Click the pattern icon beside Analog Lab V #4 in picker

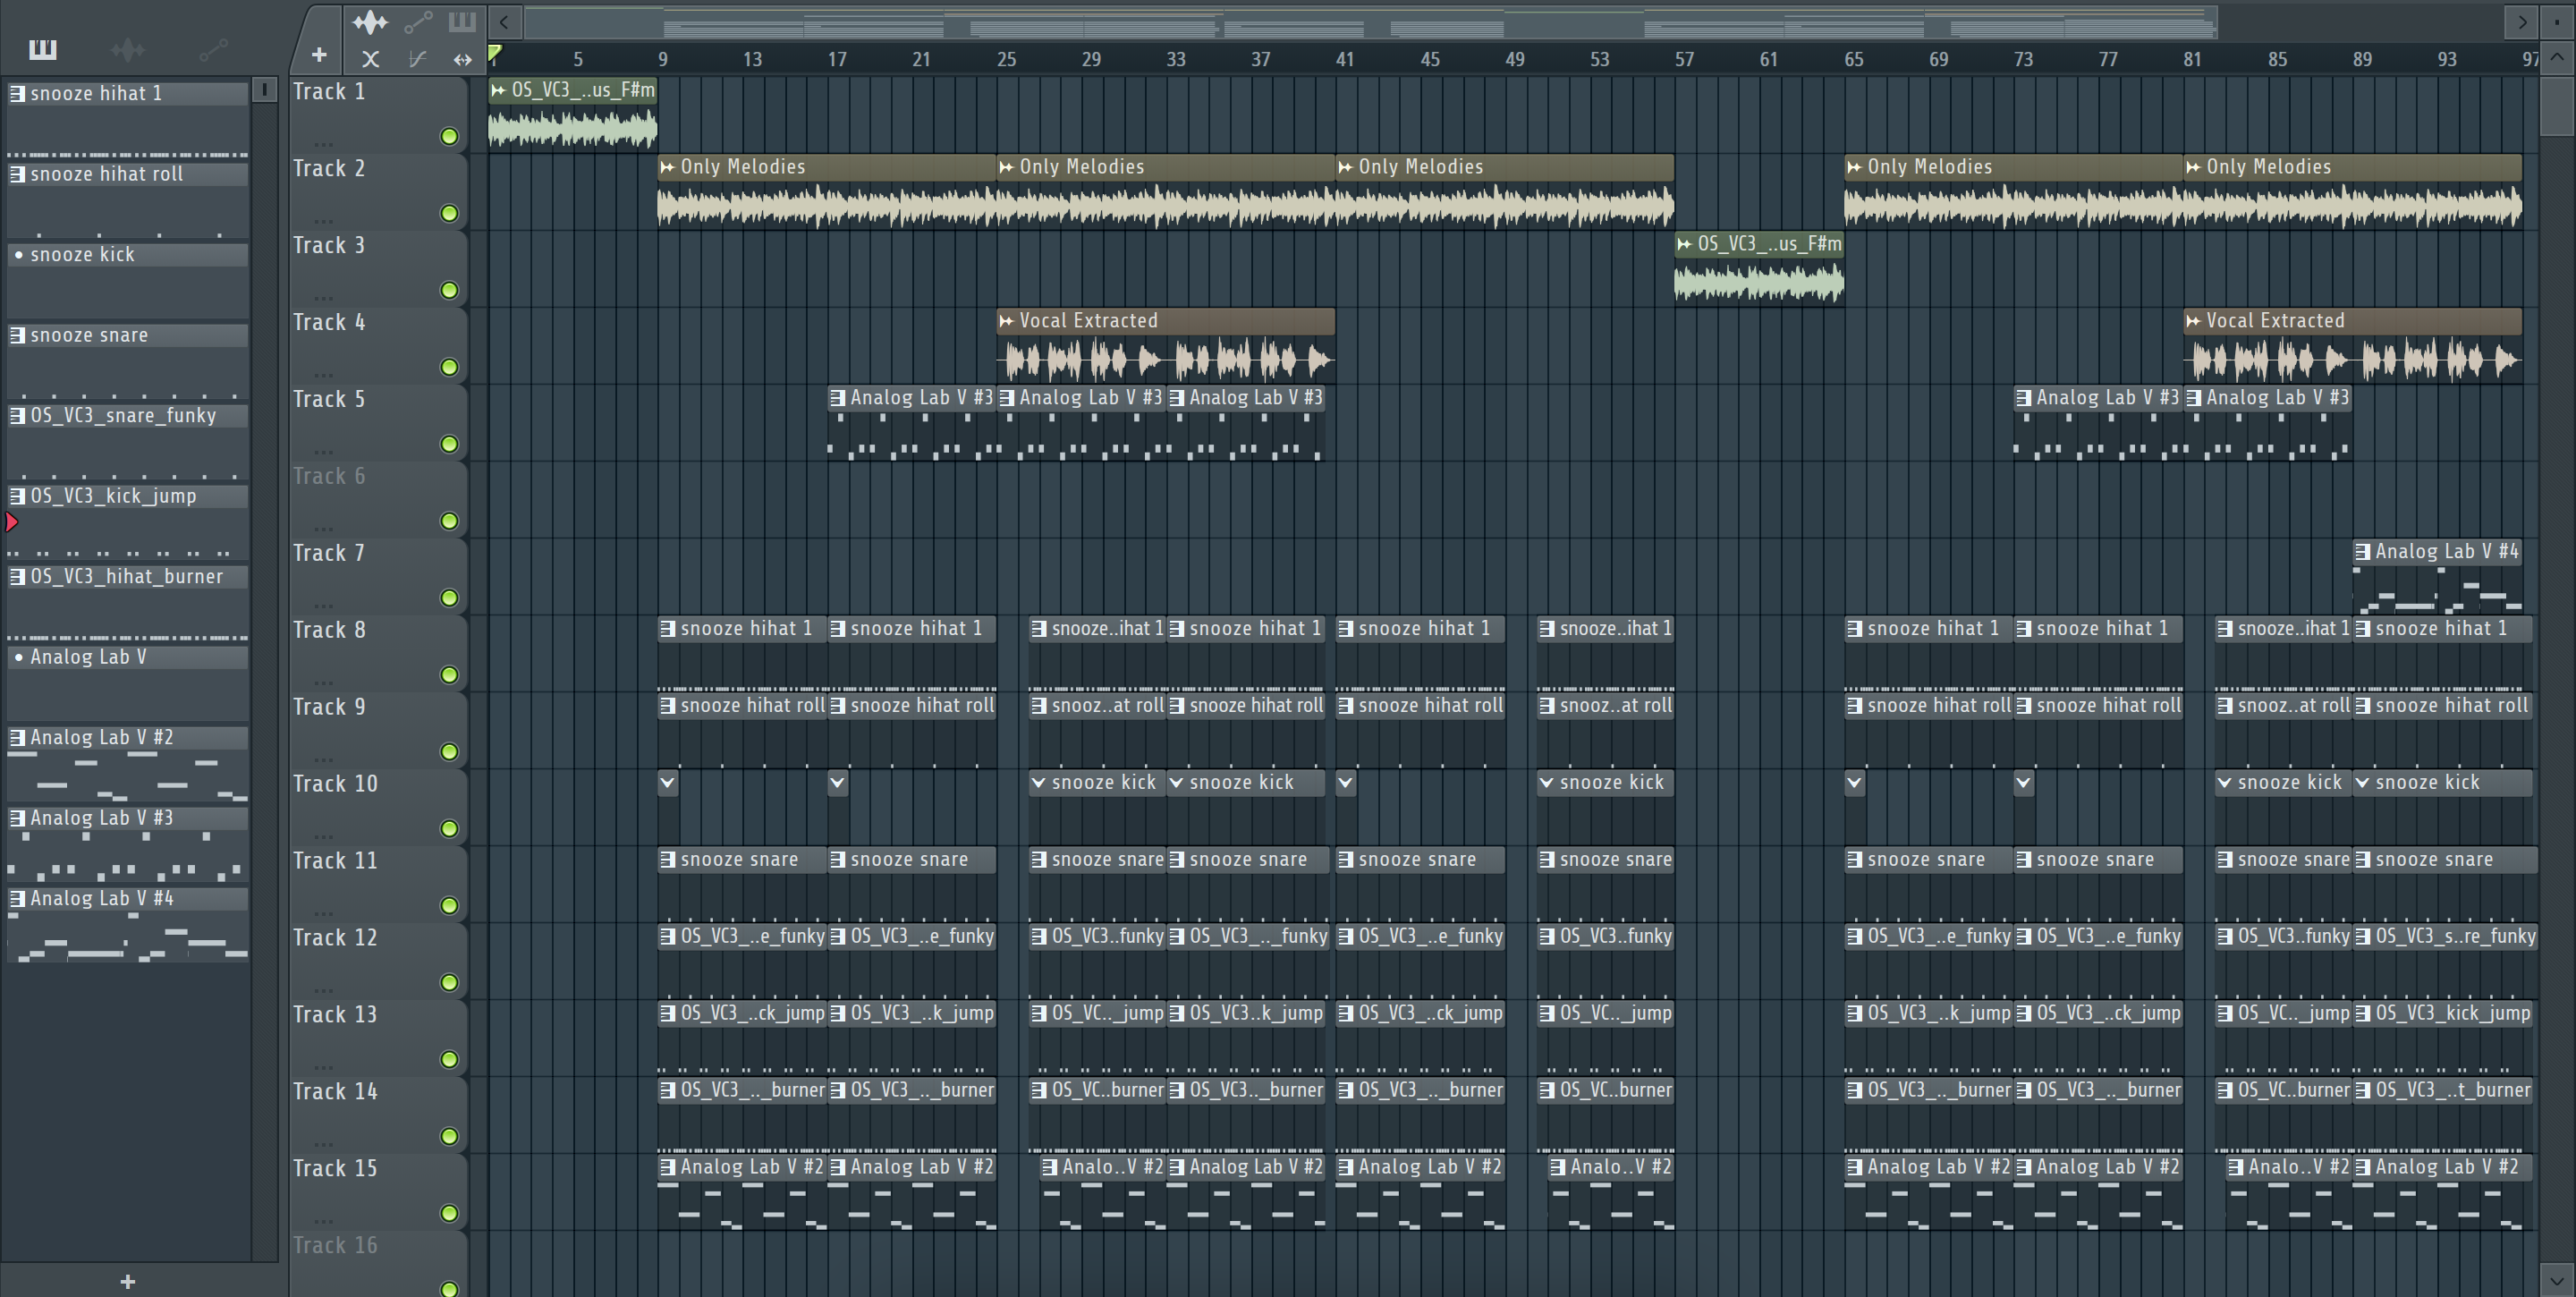(x=17, y=898)
